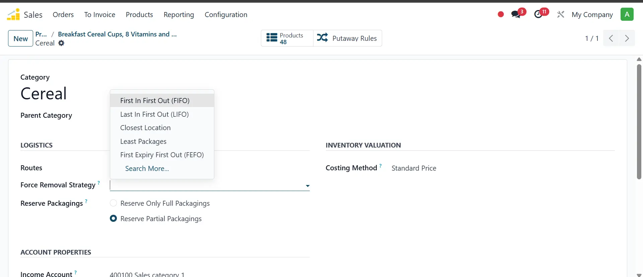Click the Sales app logo icon
The height and width of the screenshot is (277, 643).
tap(13, 14)
